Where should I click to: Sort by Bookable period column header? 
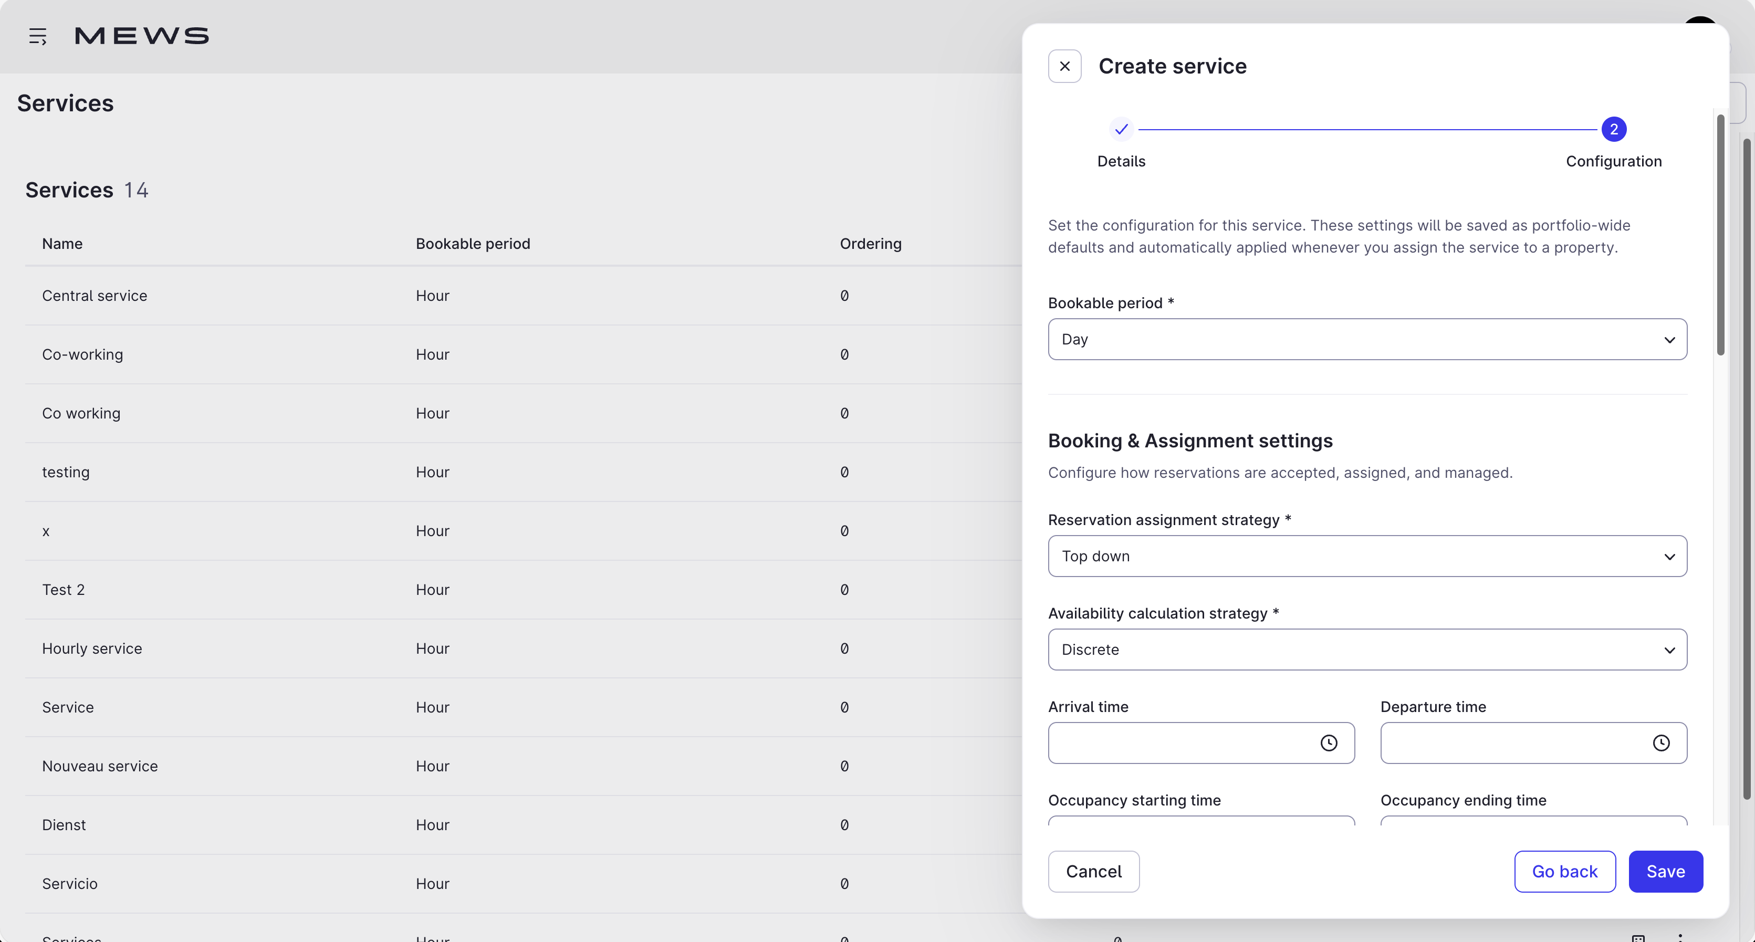point(473,244)
